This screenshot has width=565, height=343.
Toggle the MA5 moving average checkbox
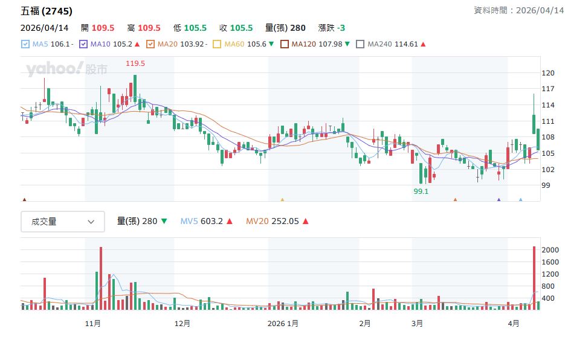[x=25, y=44]
